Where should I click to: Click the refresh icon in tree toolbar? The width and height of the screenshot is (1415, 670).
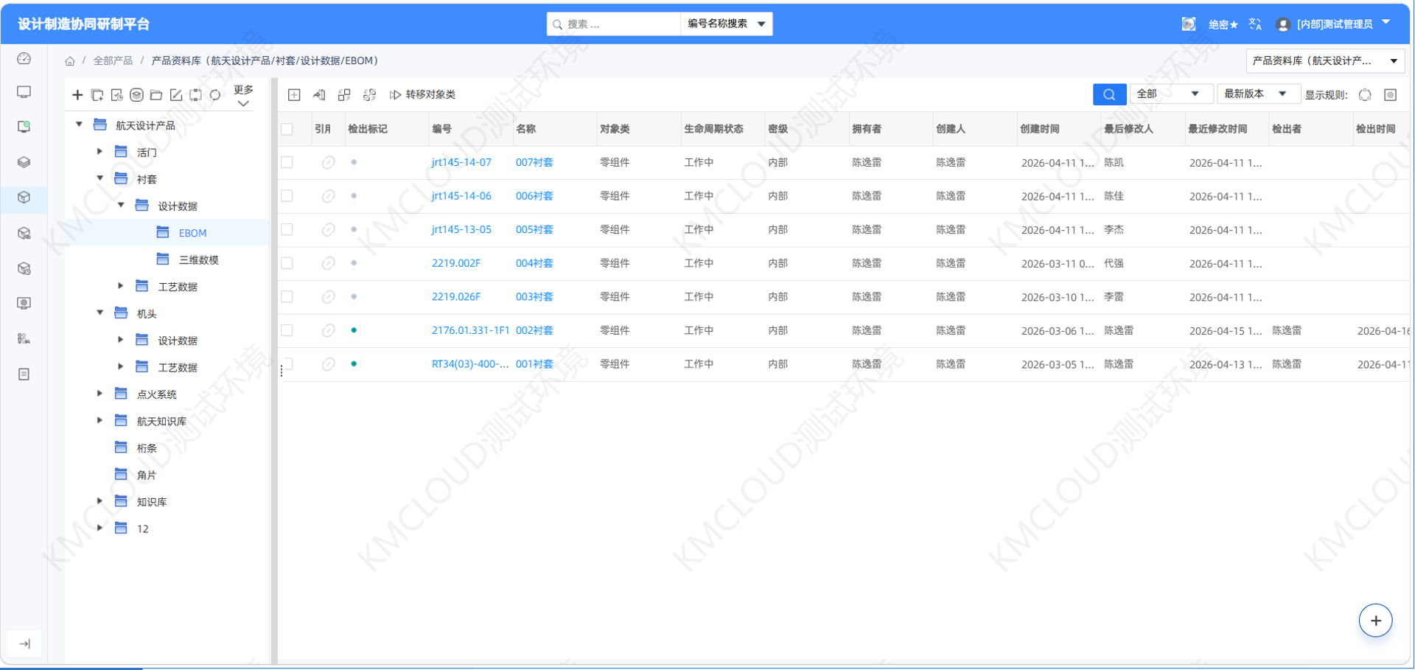click(x=215, y=95)
